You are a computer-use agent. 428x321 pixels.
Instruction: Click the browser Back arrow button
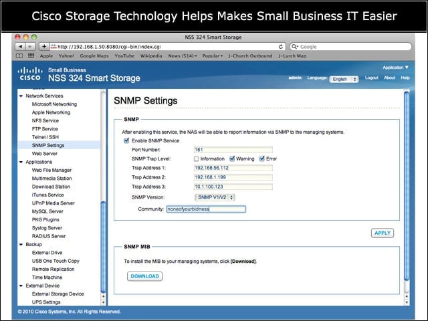tap(20, 47)
